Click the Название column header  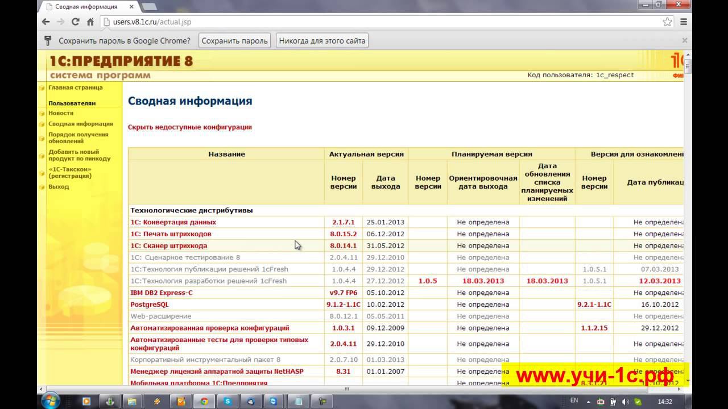tap(226, 154)
